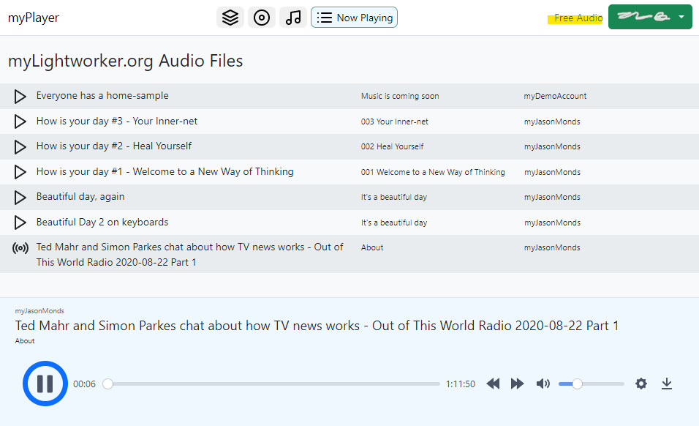Image resolution: width=699 pixels, height=426 pixels.
Task: Play How is your day #2 track
Action: (20, 146)
